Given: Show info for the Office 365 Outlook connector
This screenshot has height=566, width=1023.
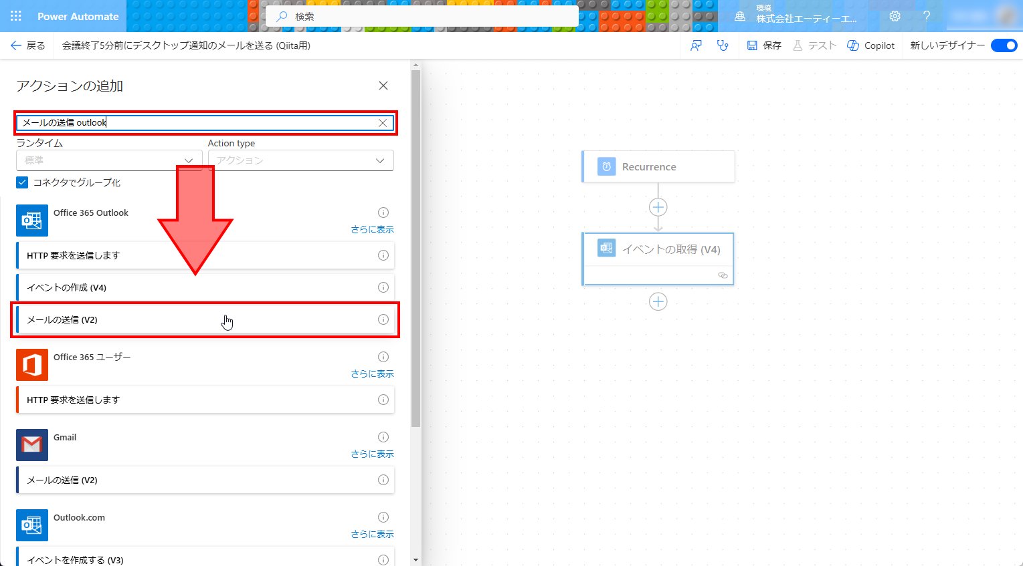Looking at the screenshot, I should 383,213.
